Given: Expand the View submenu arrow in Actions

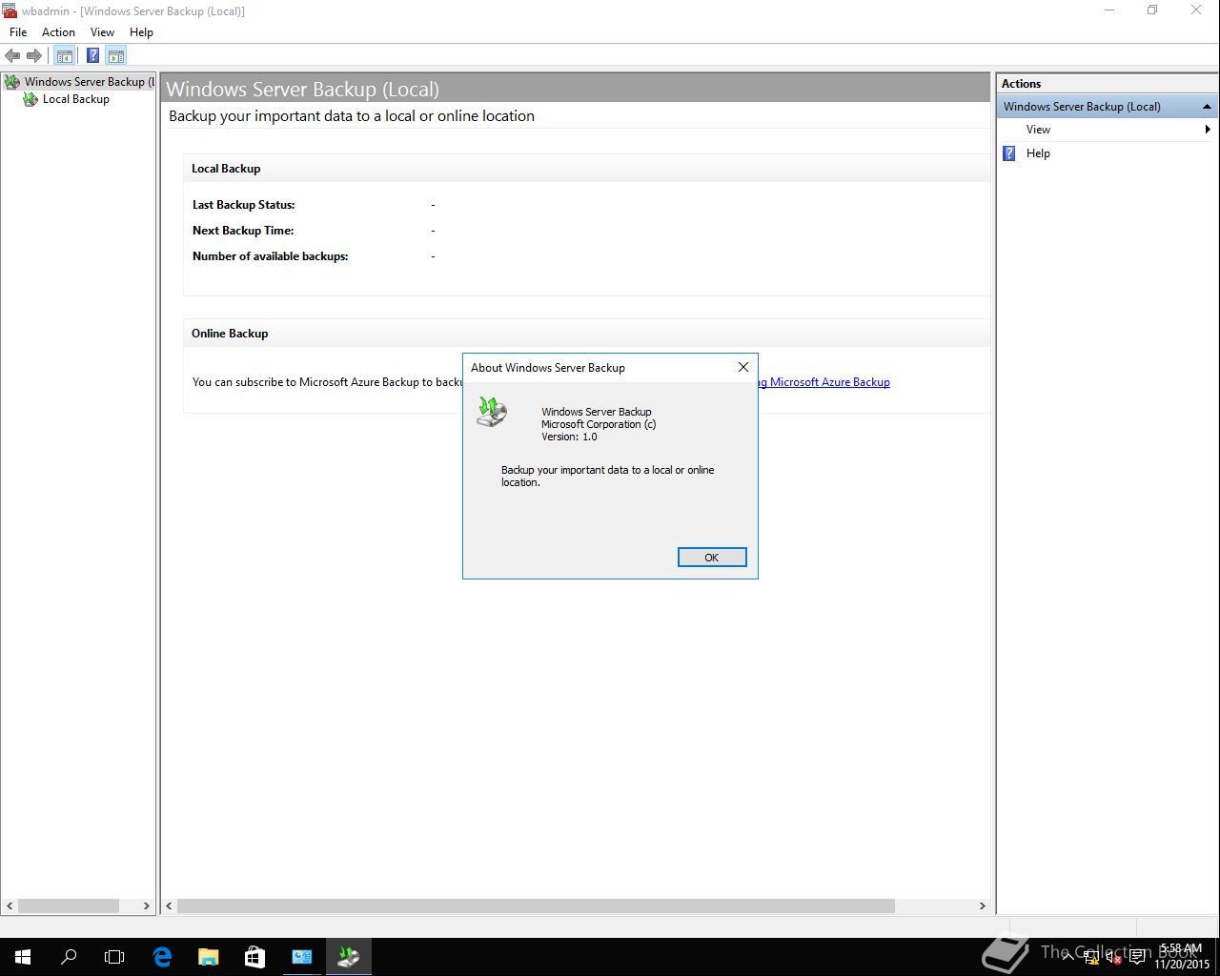Looking at the screenshot, I should click(x=1208, y=130).
